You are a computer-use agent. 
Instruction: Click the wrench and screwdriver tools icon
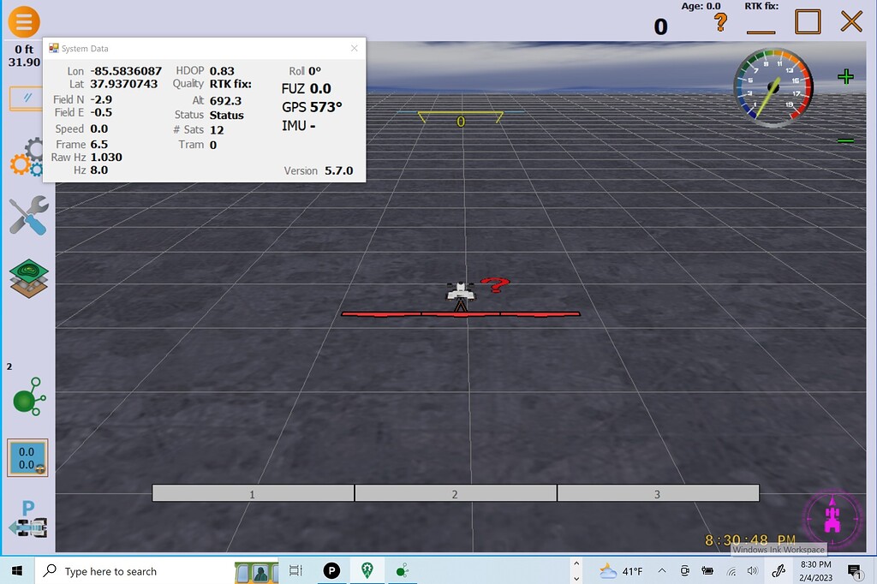pyautogui.click(x=27, y=216)
